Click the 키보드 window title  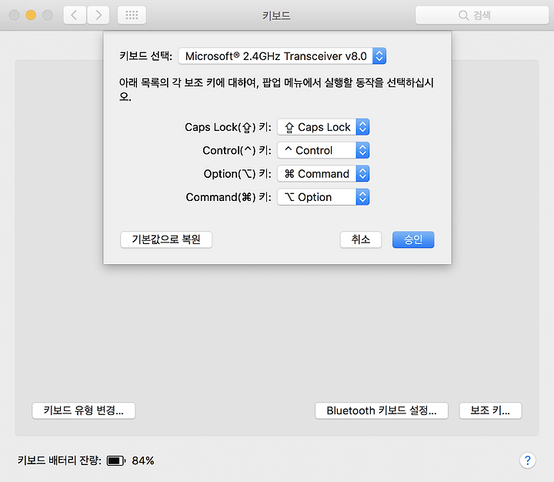[x=276, y=15]
